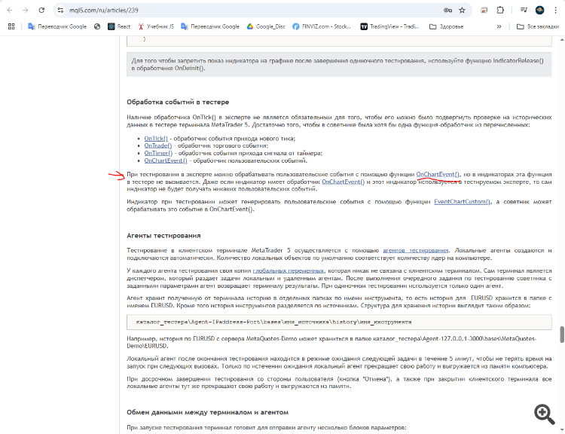Open the Google_Disc bookmark

(266, 26)
